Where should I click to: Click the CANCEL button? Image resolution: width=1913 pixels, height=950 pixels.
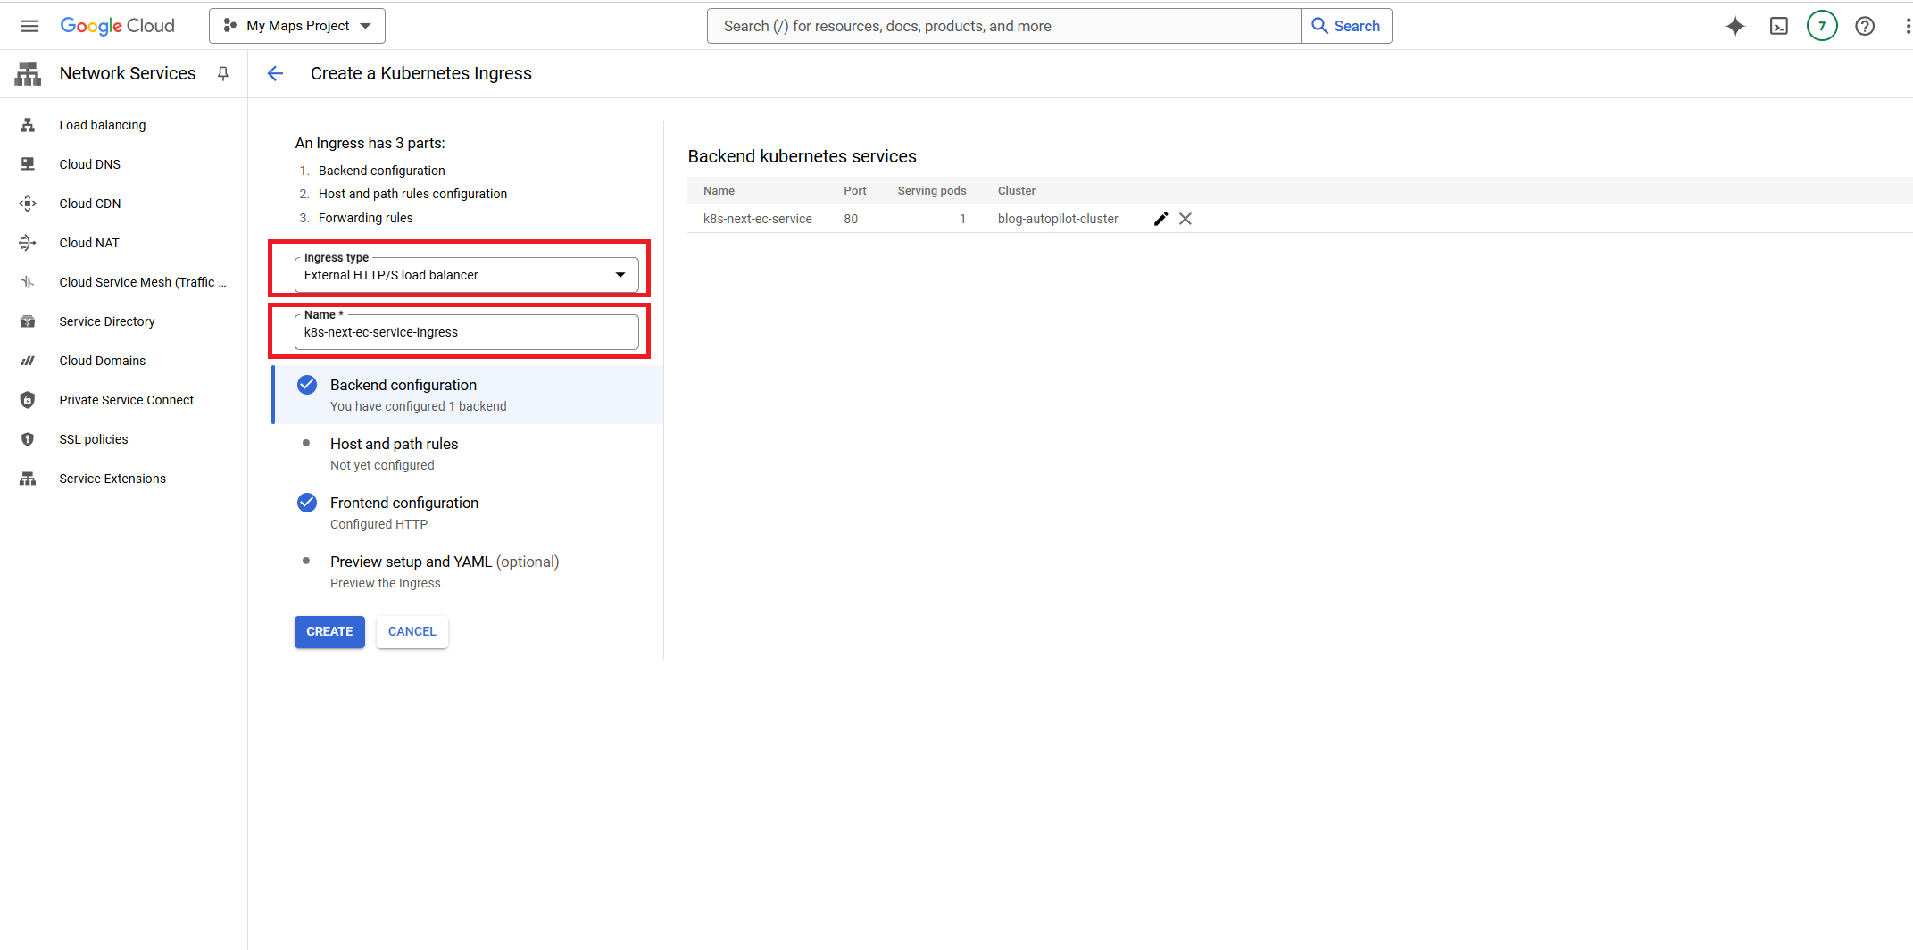tap(412, 631)
